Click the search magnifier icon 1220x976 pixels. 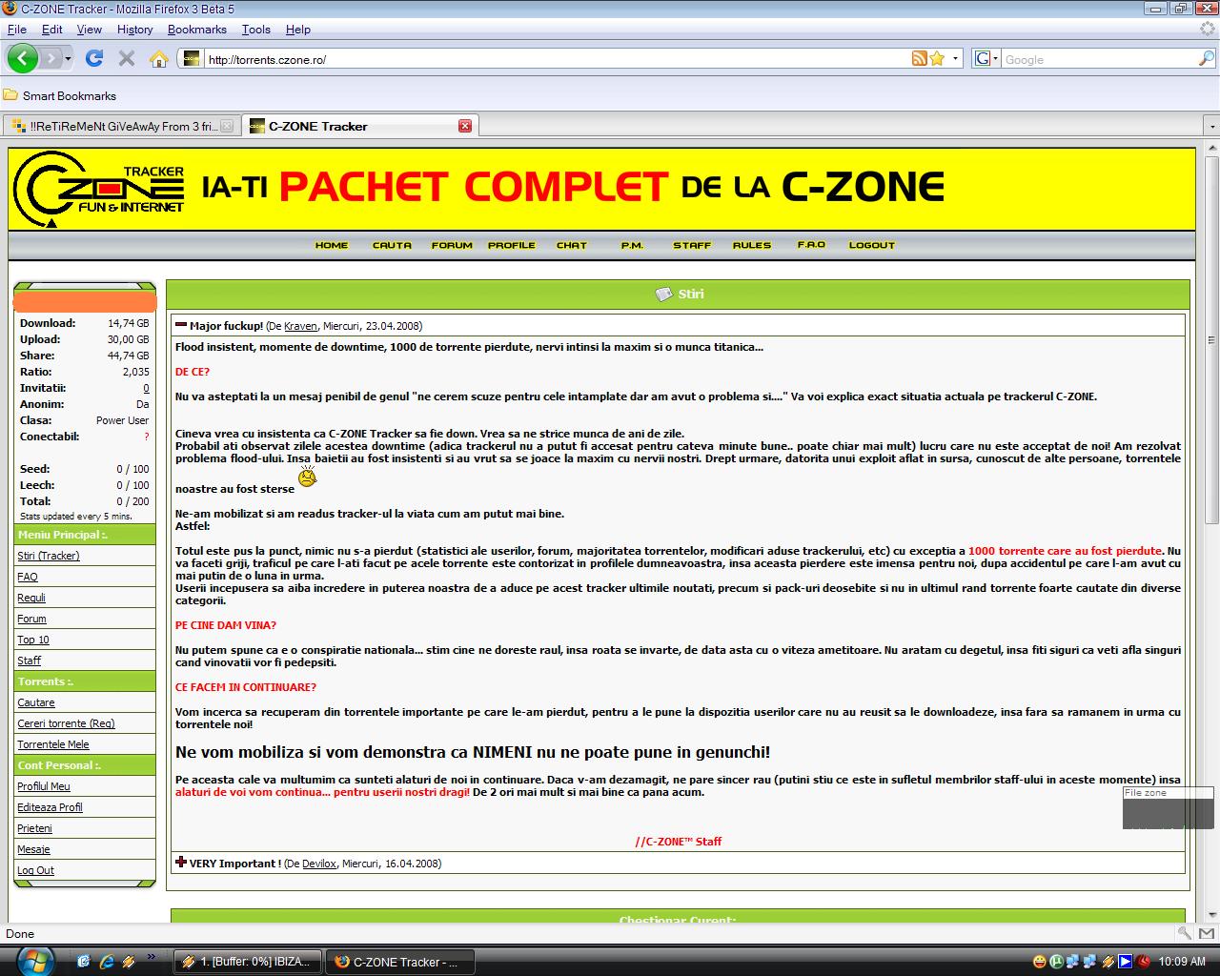coord(1206,58)
